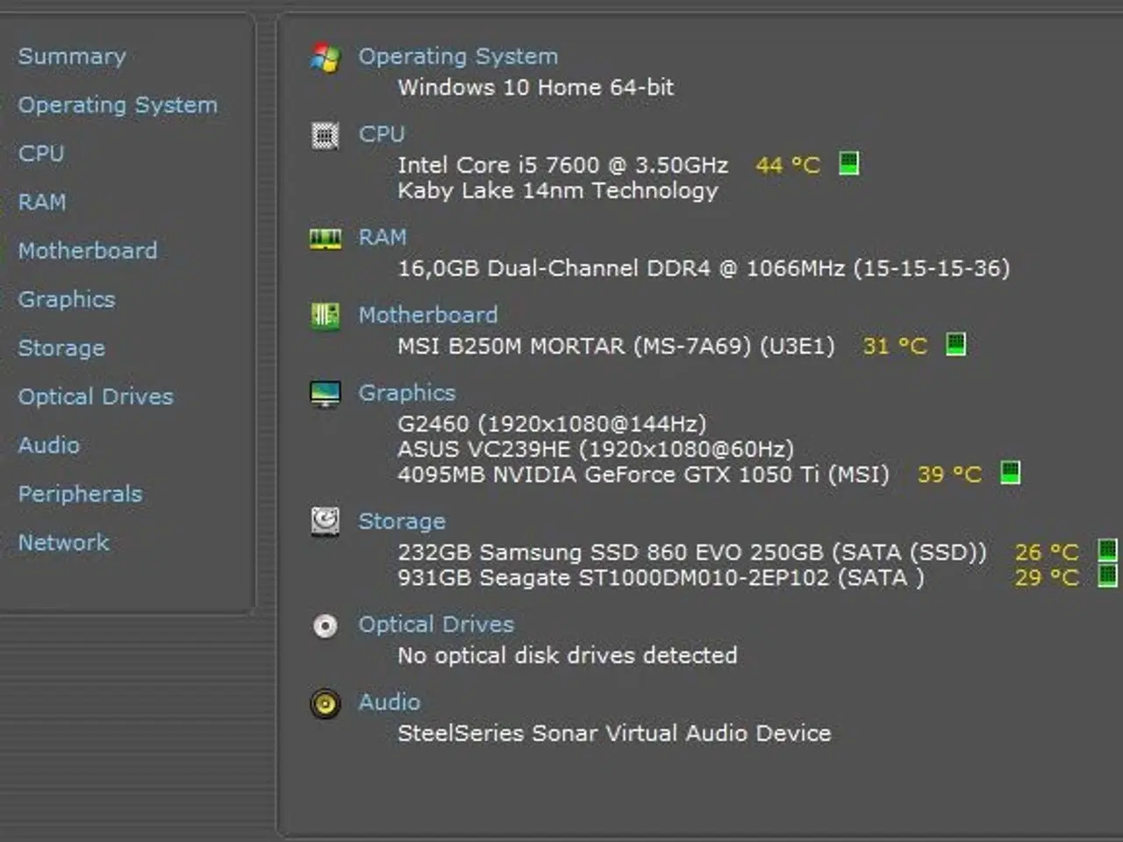
Task: Select Motherboard in the sidebar
Action: click(88, 251)
